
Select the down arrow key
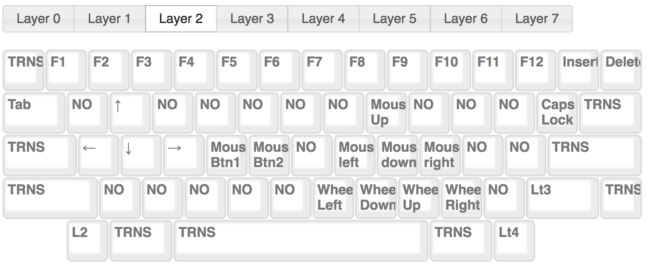pos(141,155)
